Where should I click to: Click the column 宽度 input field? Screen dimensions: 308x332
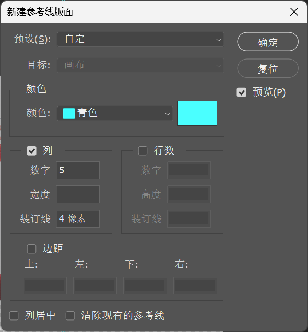click(78, 194)
